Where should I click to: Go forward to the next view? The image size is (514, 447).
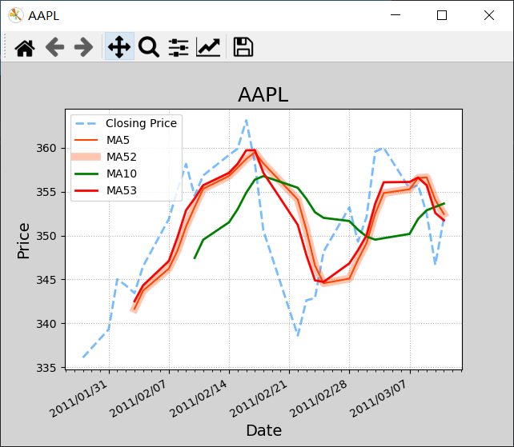(83, 47)
